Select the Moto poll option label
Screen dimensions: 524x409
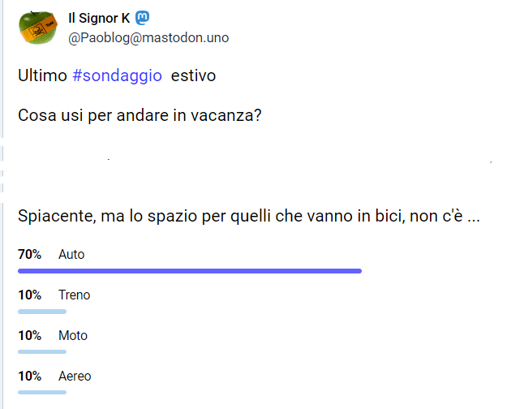pyautogui.click(x=73, y=335)
